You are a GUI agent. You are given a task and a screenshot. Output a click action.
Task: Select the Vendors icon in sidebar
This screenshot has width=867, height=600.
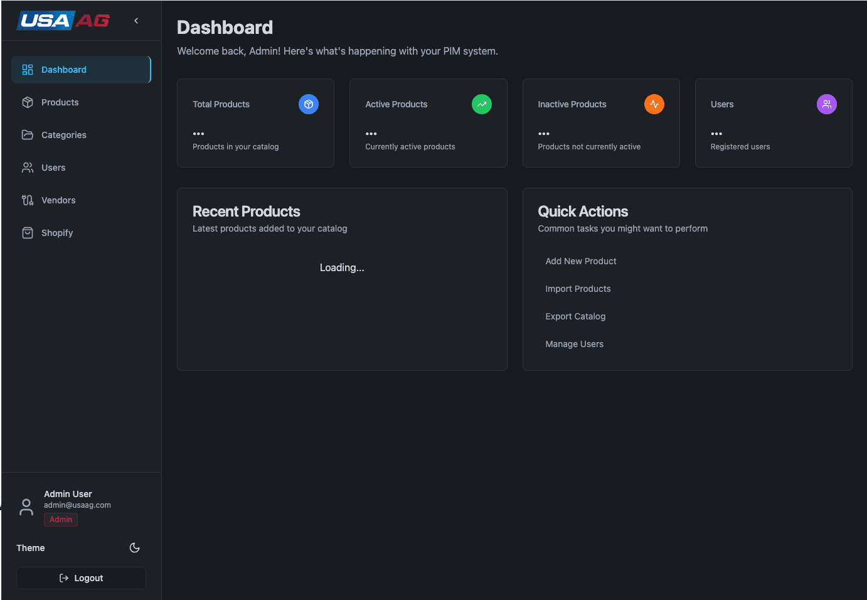click(x=27, y=200)
